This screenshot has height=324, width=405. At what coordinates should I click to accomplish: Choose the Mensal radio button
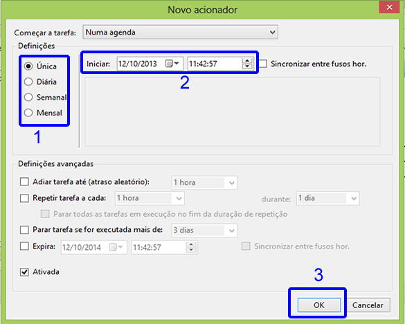point(28,113)
